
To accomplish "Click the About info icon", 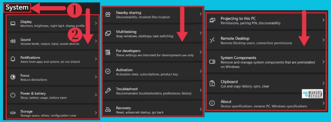I will [212, 103].
